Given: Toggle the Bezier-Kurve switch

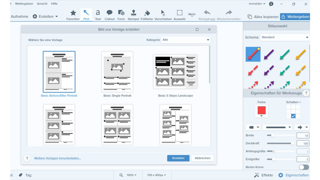Looking at the screenshot, I should 304,167.
